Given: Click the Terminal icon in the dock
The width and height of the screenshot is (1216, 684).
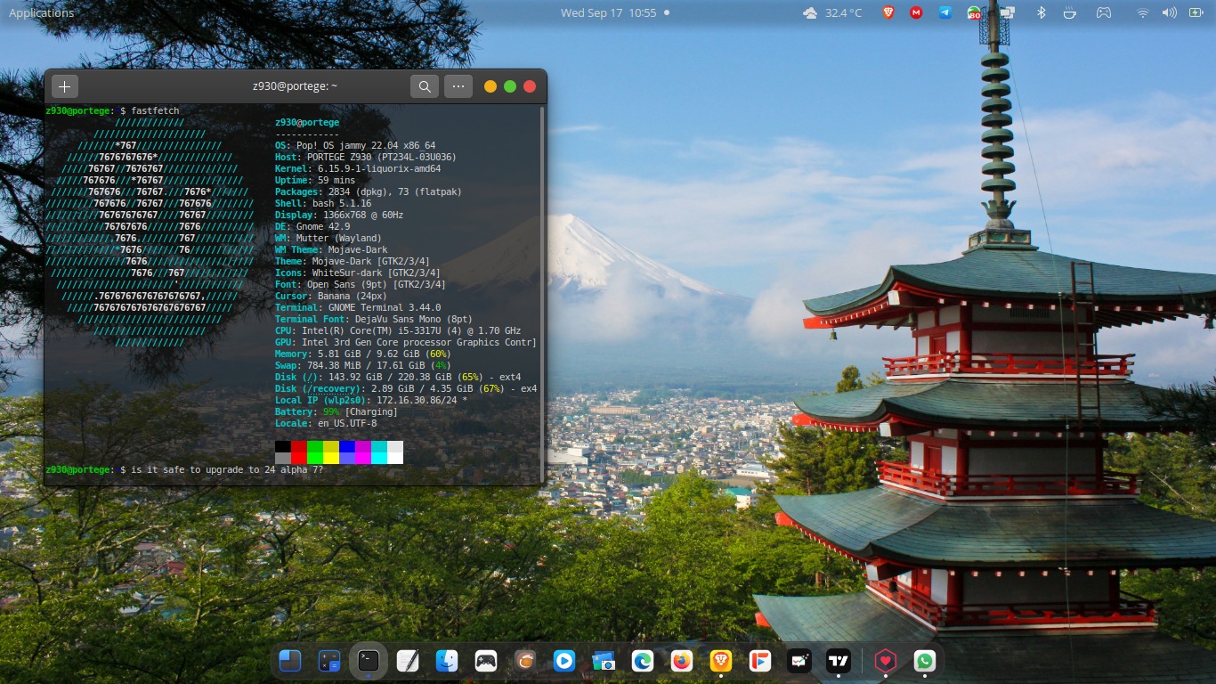Looking at the screenshot, I should [x=369, y=661].
